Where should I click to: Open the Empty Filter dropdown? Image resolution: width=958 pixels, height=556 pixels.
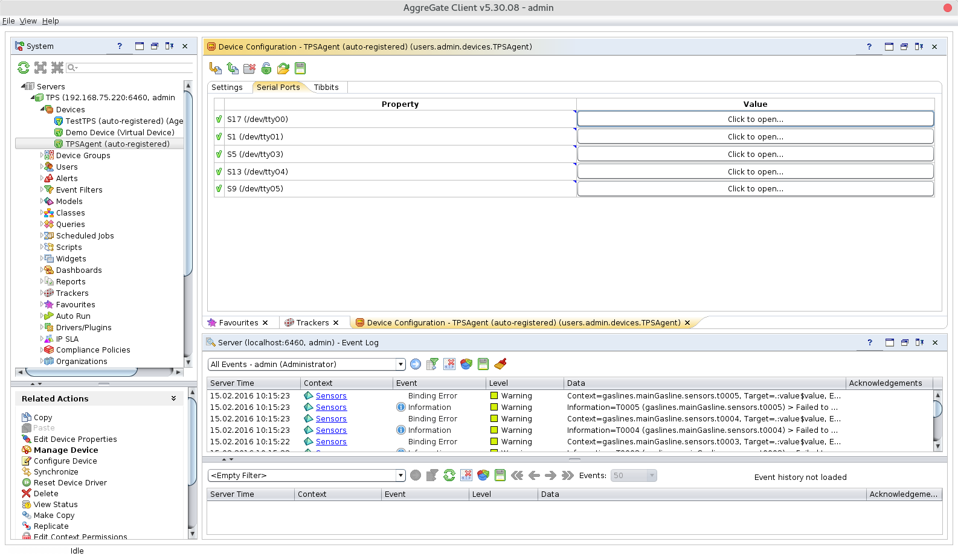coord(400,475)
